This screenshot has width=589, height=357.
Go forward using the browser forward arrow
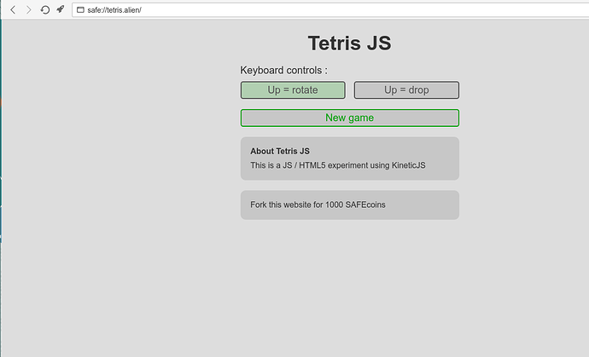(28, 9)
